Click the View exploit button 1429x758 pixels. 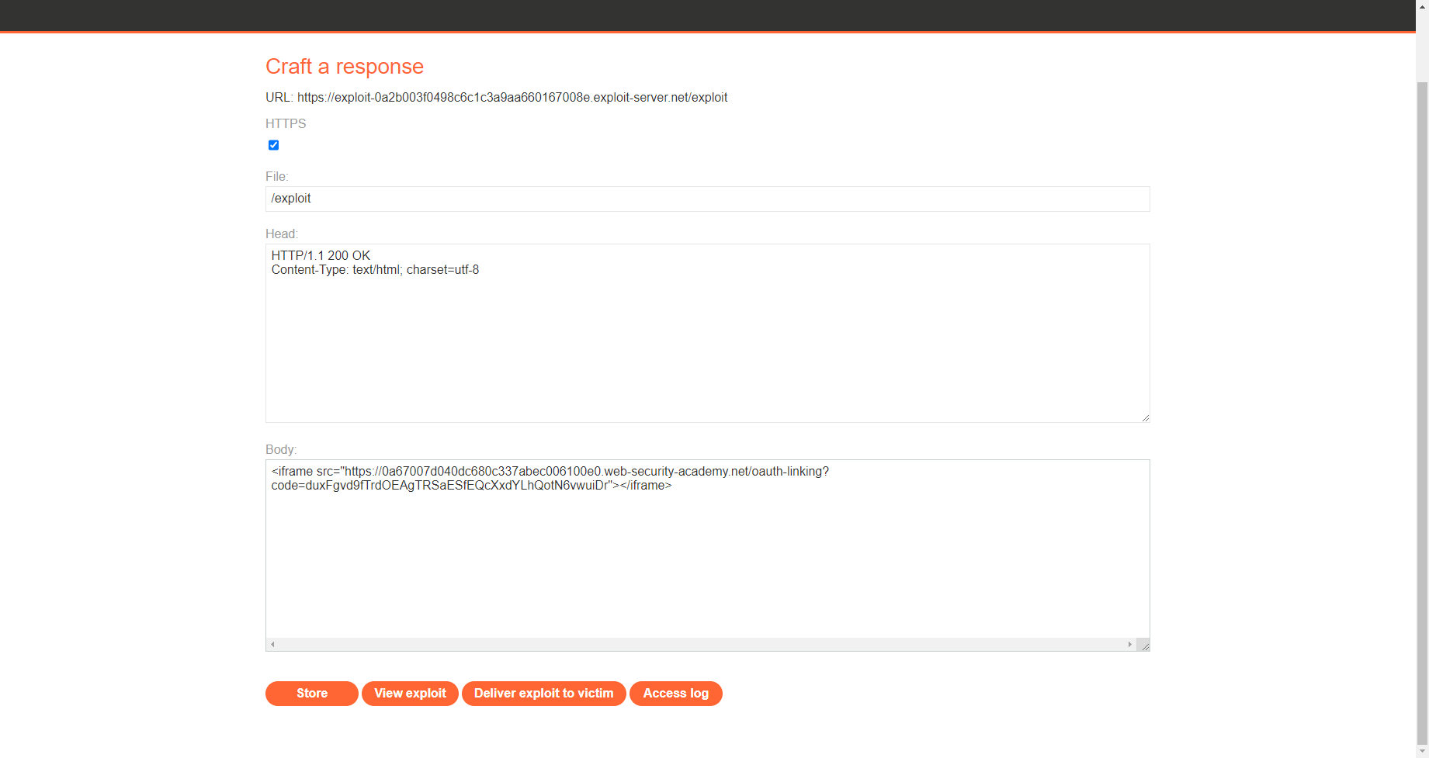(410, 693)
